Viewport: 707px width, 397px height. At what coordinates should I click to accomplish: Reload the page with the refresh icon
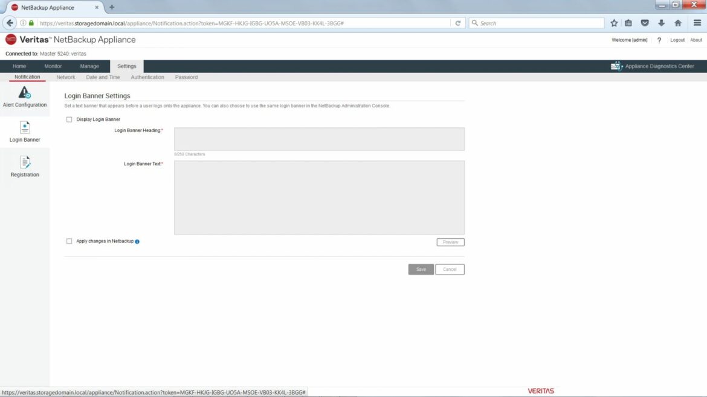[457, 23]
